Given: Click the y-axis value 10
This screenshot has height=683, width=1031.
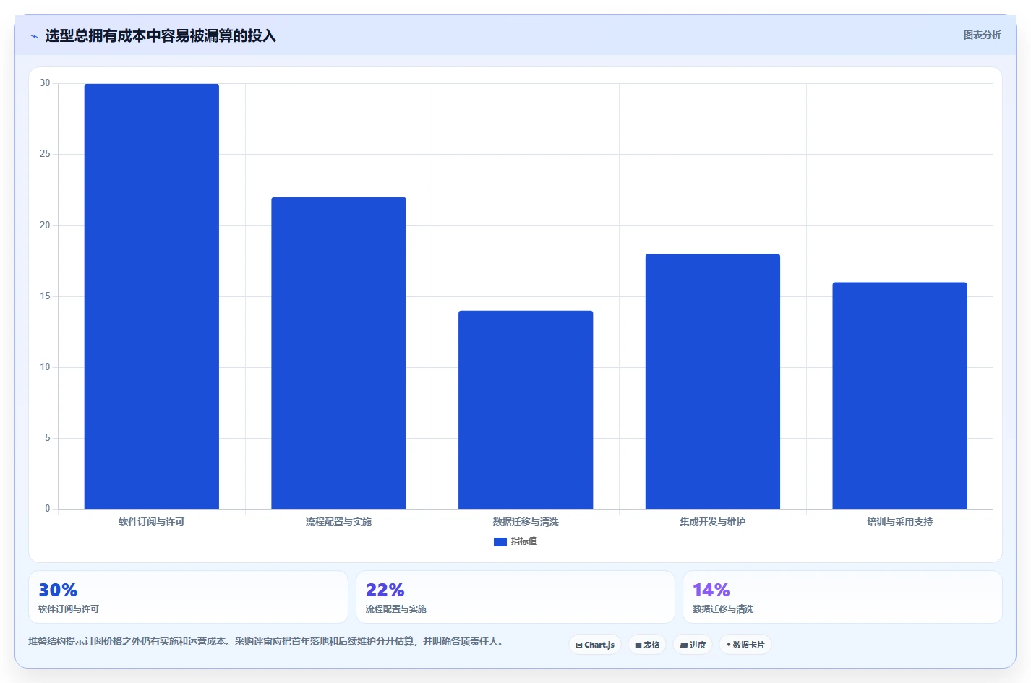Looking at the screenshot, I should point(45,367).
